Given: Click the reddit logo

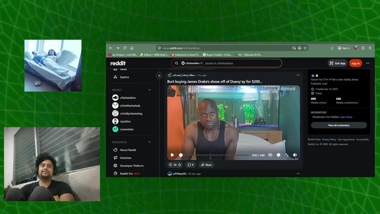Looking at the screenshot, I should [x=118, y=63].
